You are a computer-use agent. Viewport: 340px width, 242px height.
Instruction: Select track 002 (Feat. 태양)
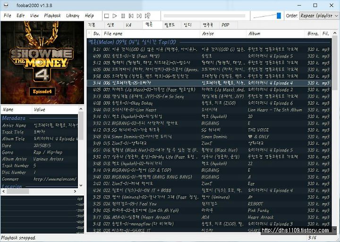tap(209, 56)
